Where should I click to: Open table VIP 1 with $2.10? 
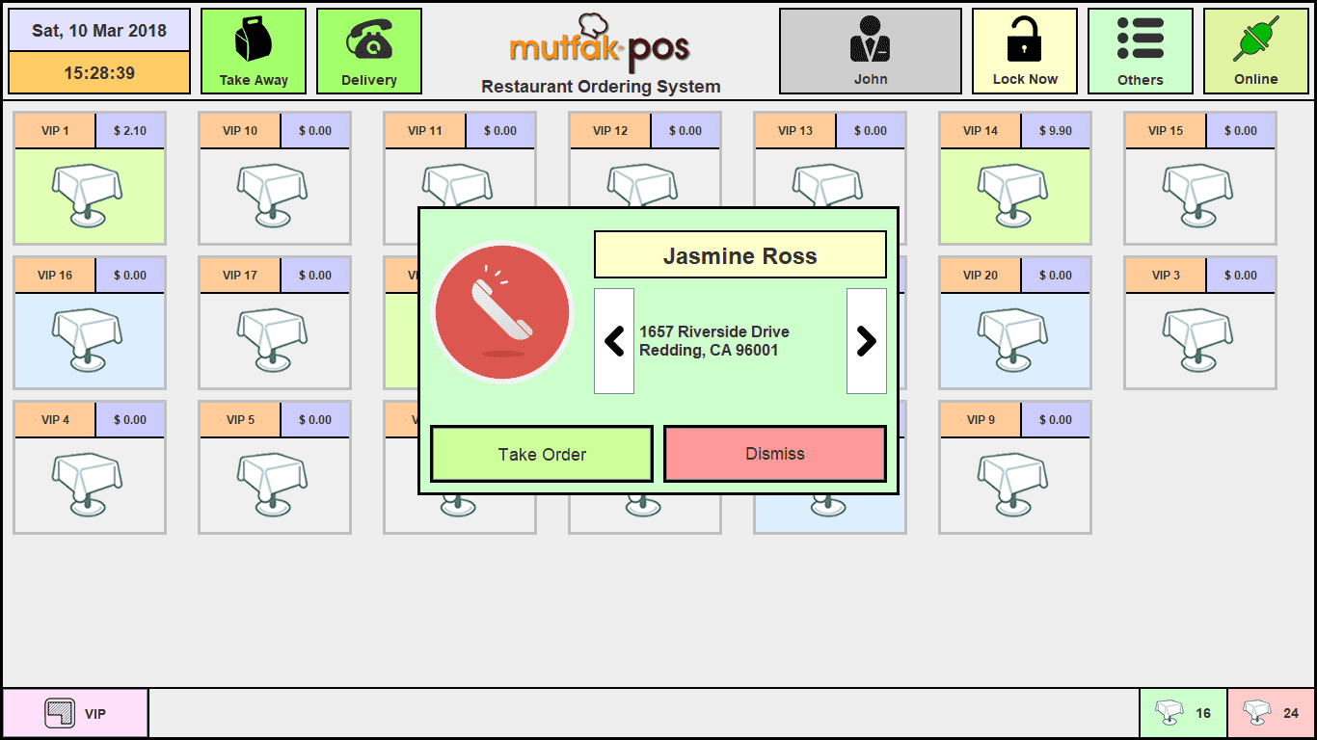(x=89, y=178)
